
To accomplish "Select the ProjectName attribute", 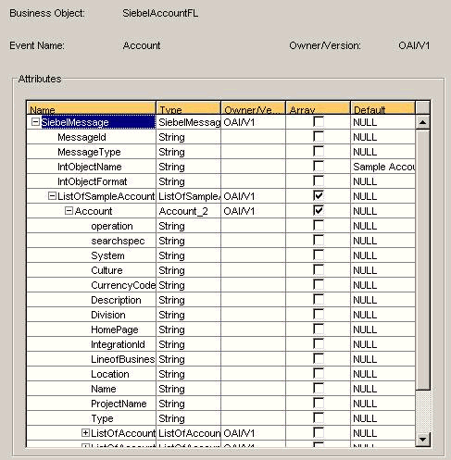I will coord(119,404).
